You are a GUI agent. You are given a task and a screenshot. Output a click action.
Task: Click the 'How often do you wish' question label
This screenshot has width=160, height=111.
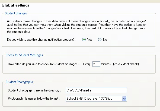(43, 64)
